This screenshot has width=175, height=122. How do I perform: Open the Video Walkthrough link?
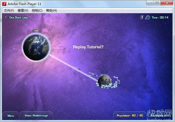36,116
